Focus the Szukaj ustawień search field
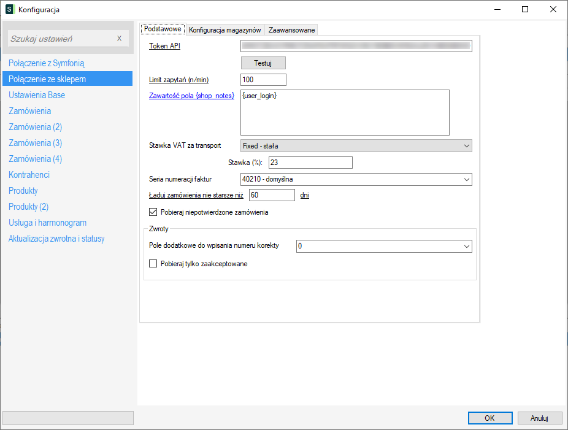Screen dimensions: 568x430 click(61, 39)
